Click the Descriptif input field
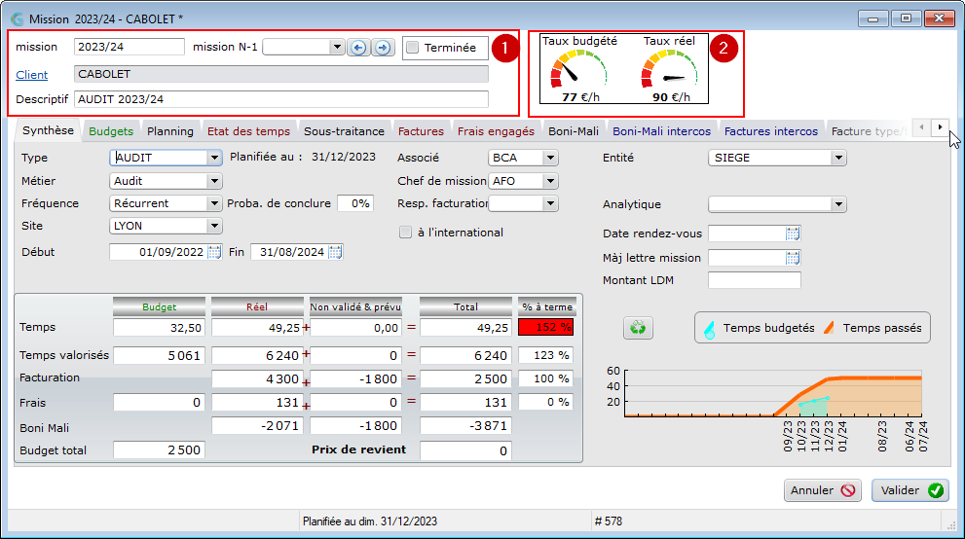The width and height of the screenshot is (965, 539). (281, 99)
